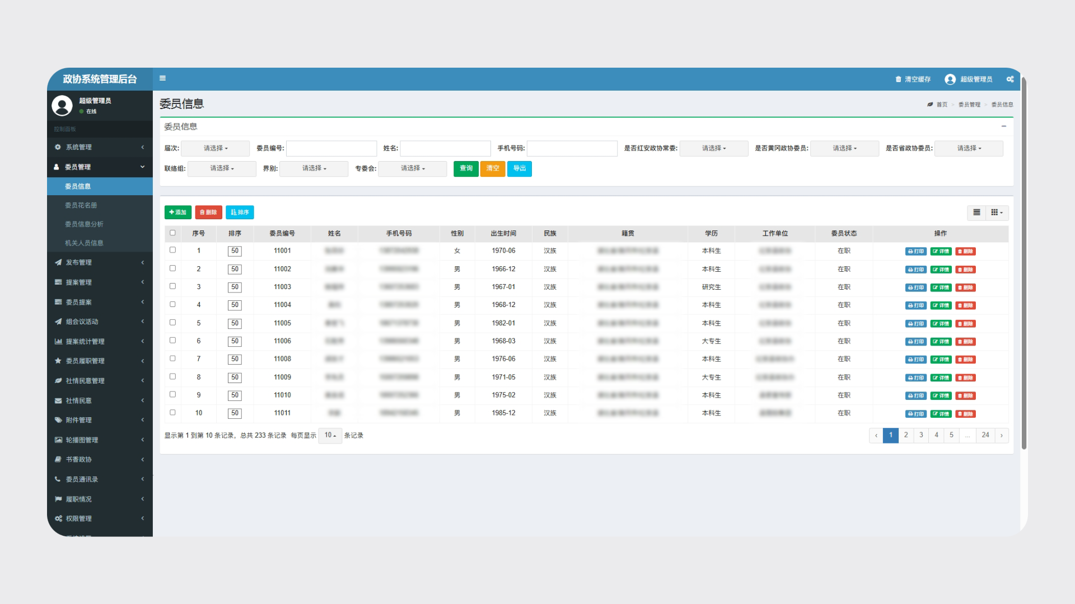Collapse the 委员信息 search panel minus icon
1075x604 pixels.
1004,126
